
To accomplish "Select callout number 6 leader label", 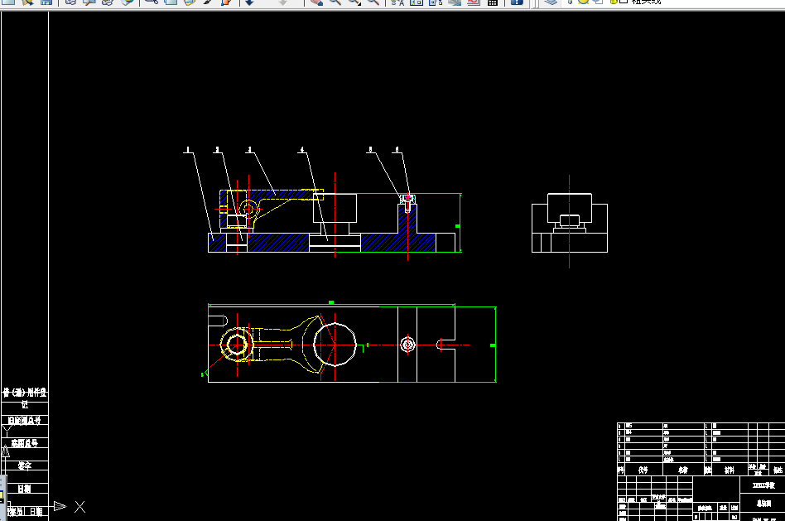I will pyautogui.click(x=397, y=149).
